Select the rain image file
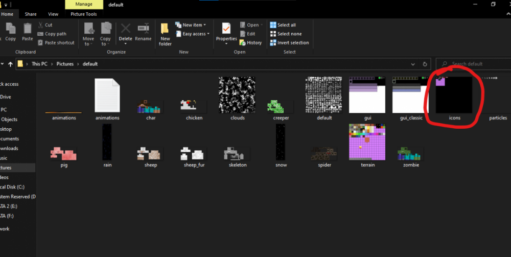The image size is (511, 257). (107, 146)
